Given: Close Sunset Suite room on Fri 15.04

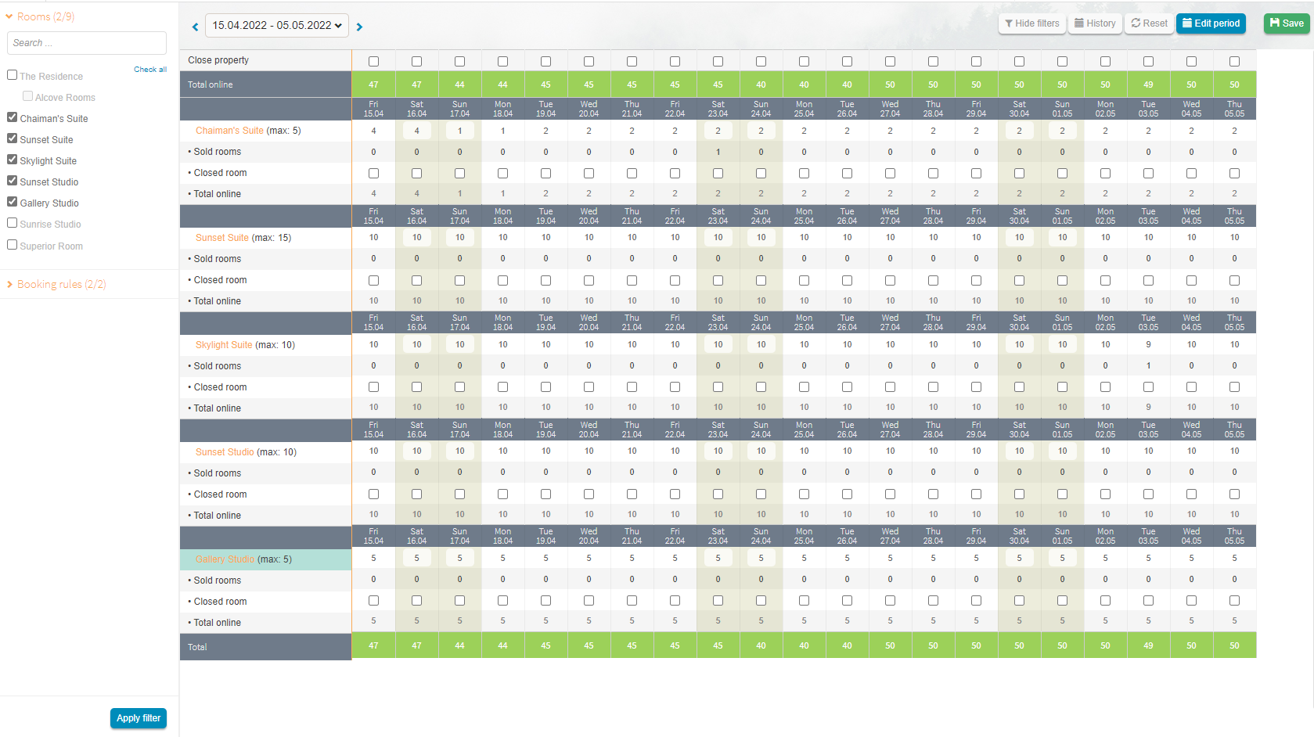Looking at the screenshot, I should [373, 280].
